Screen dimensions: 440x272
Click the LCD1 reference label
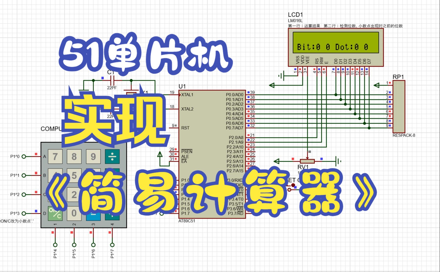click(x=295, y=15)
